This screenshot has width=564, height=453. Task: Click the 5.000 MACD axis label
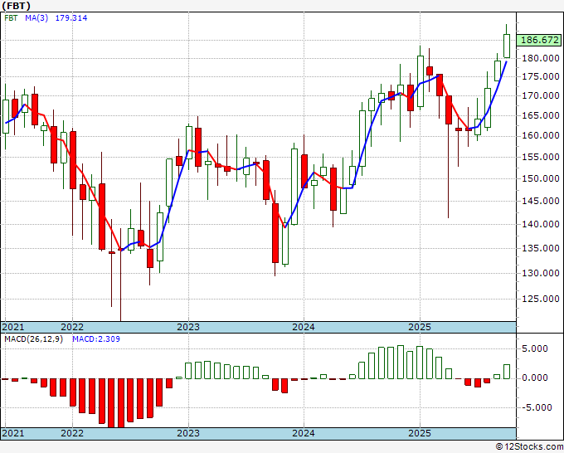point(536,348)
